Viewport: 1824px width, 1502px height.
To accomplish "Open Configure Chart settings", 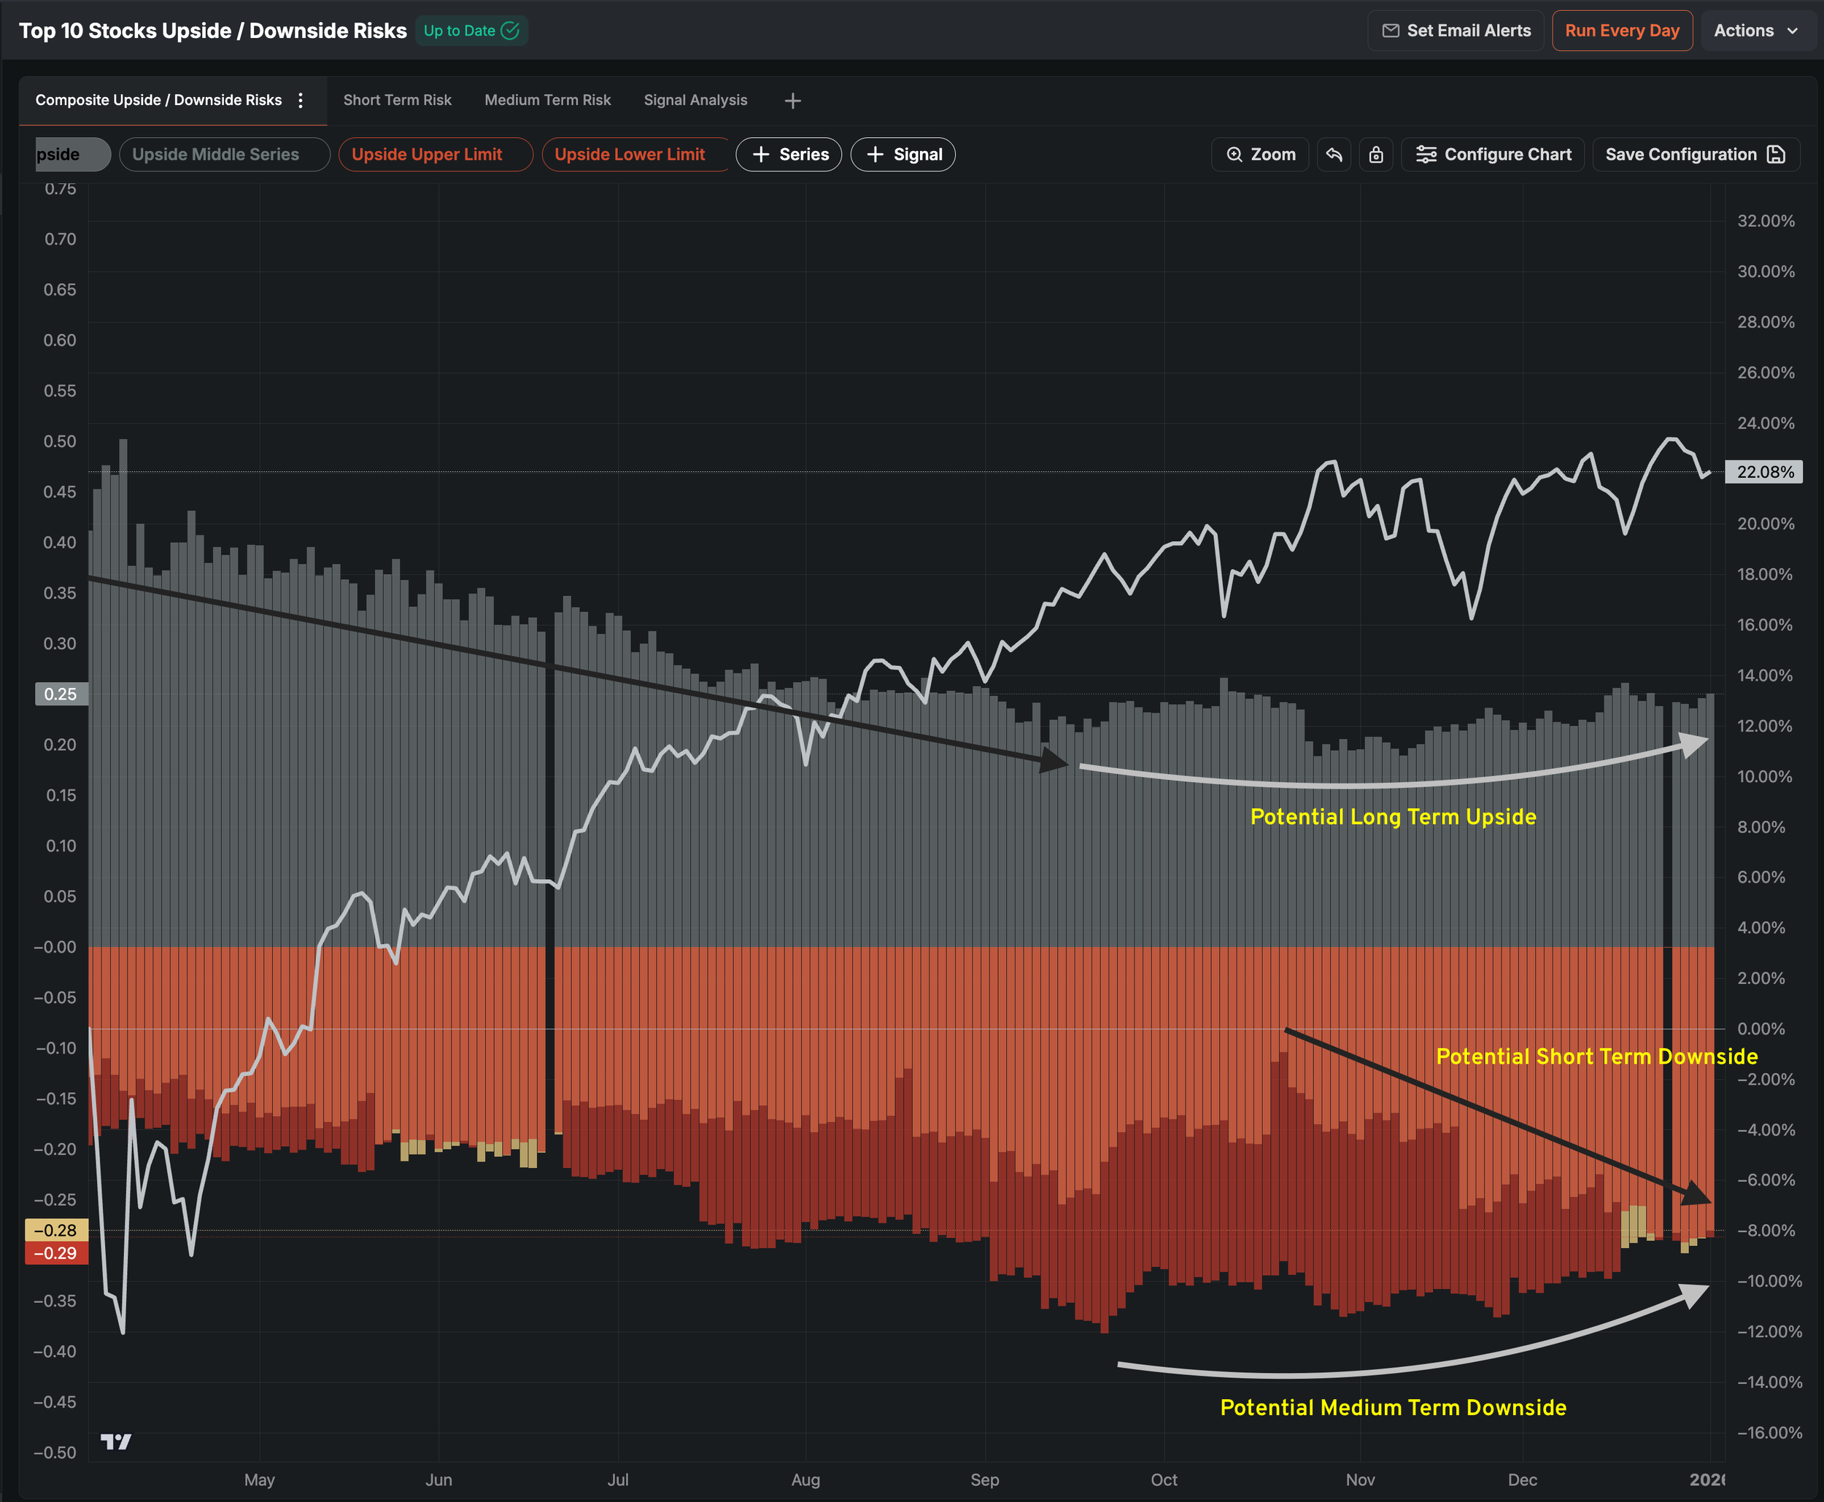I will pyautogui.click(x=1493, y=155).
